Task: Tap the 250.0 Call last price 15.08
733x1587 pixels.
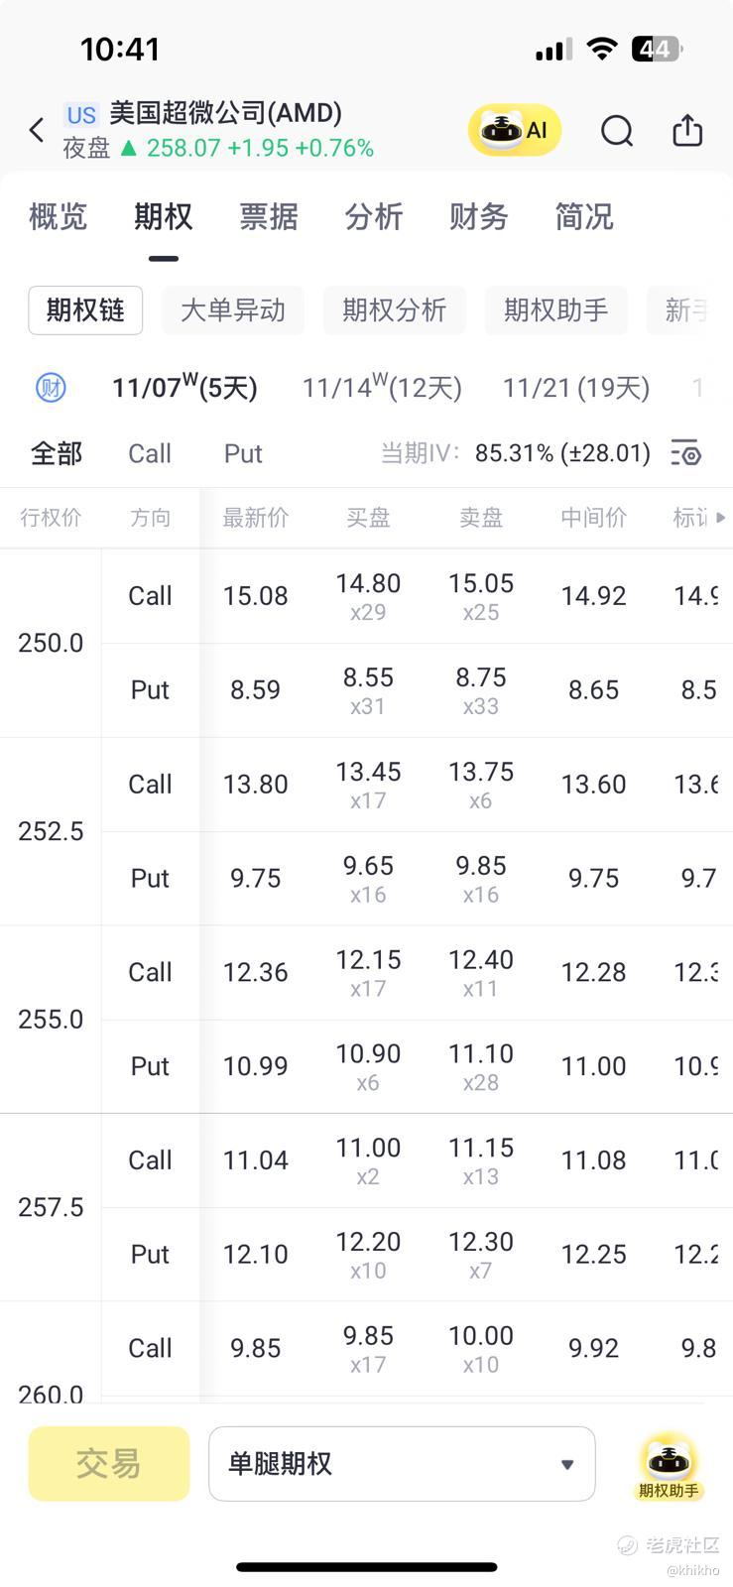Action: tap(256, 596)
